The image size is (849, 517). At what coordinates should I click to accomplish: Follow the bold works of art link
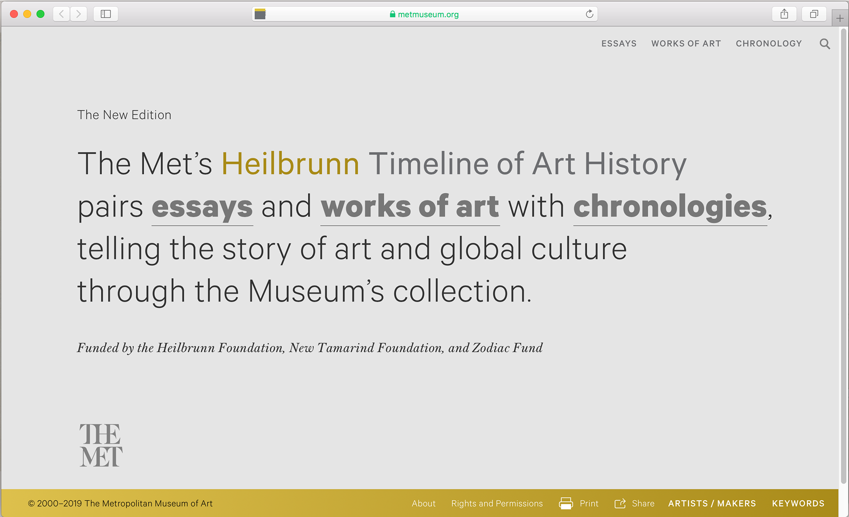[410, 207]
